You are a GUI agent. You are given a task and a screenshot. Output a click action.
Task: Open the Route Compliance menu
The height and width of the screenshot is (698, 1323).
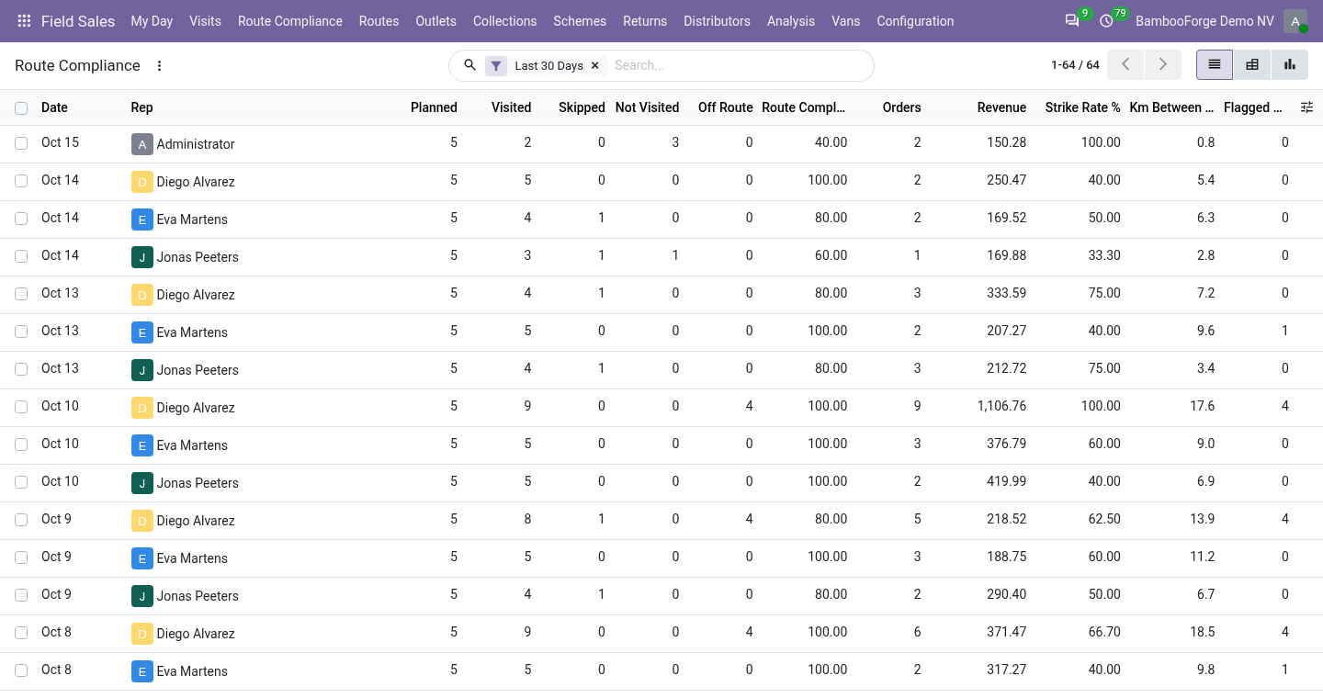(x=290, y=21)
